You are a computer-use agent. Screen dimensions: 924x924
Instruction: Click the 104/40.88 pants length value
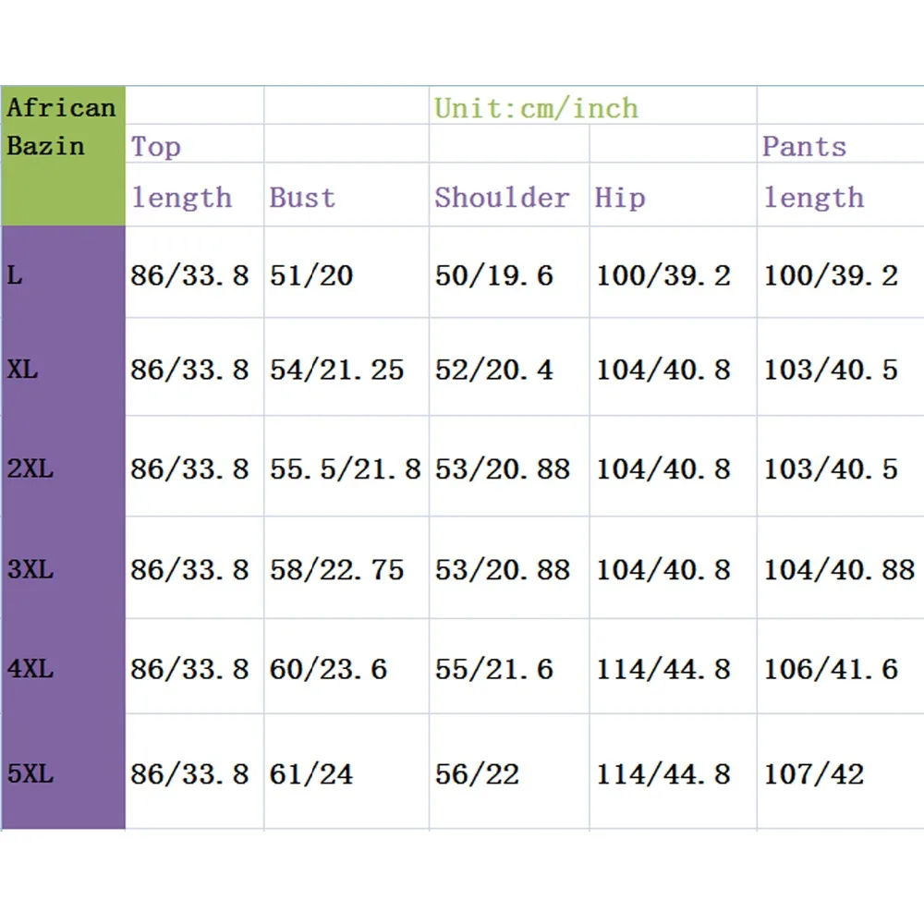coord(839,570)
